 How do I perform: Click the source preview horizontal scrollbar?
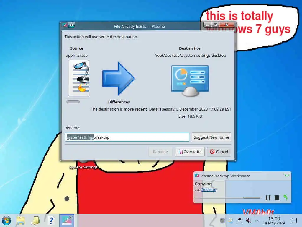click(x=73, y=102)
